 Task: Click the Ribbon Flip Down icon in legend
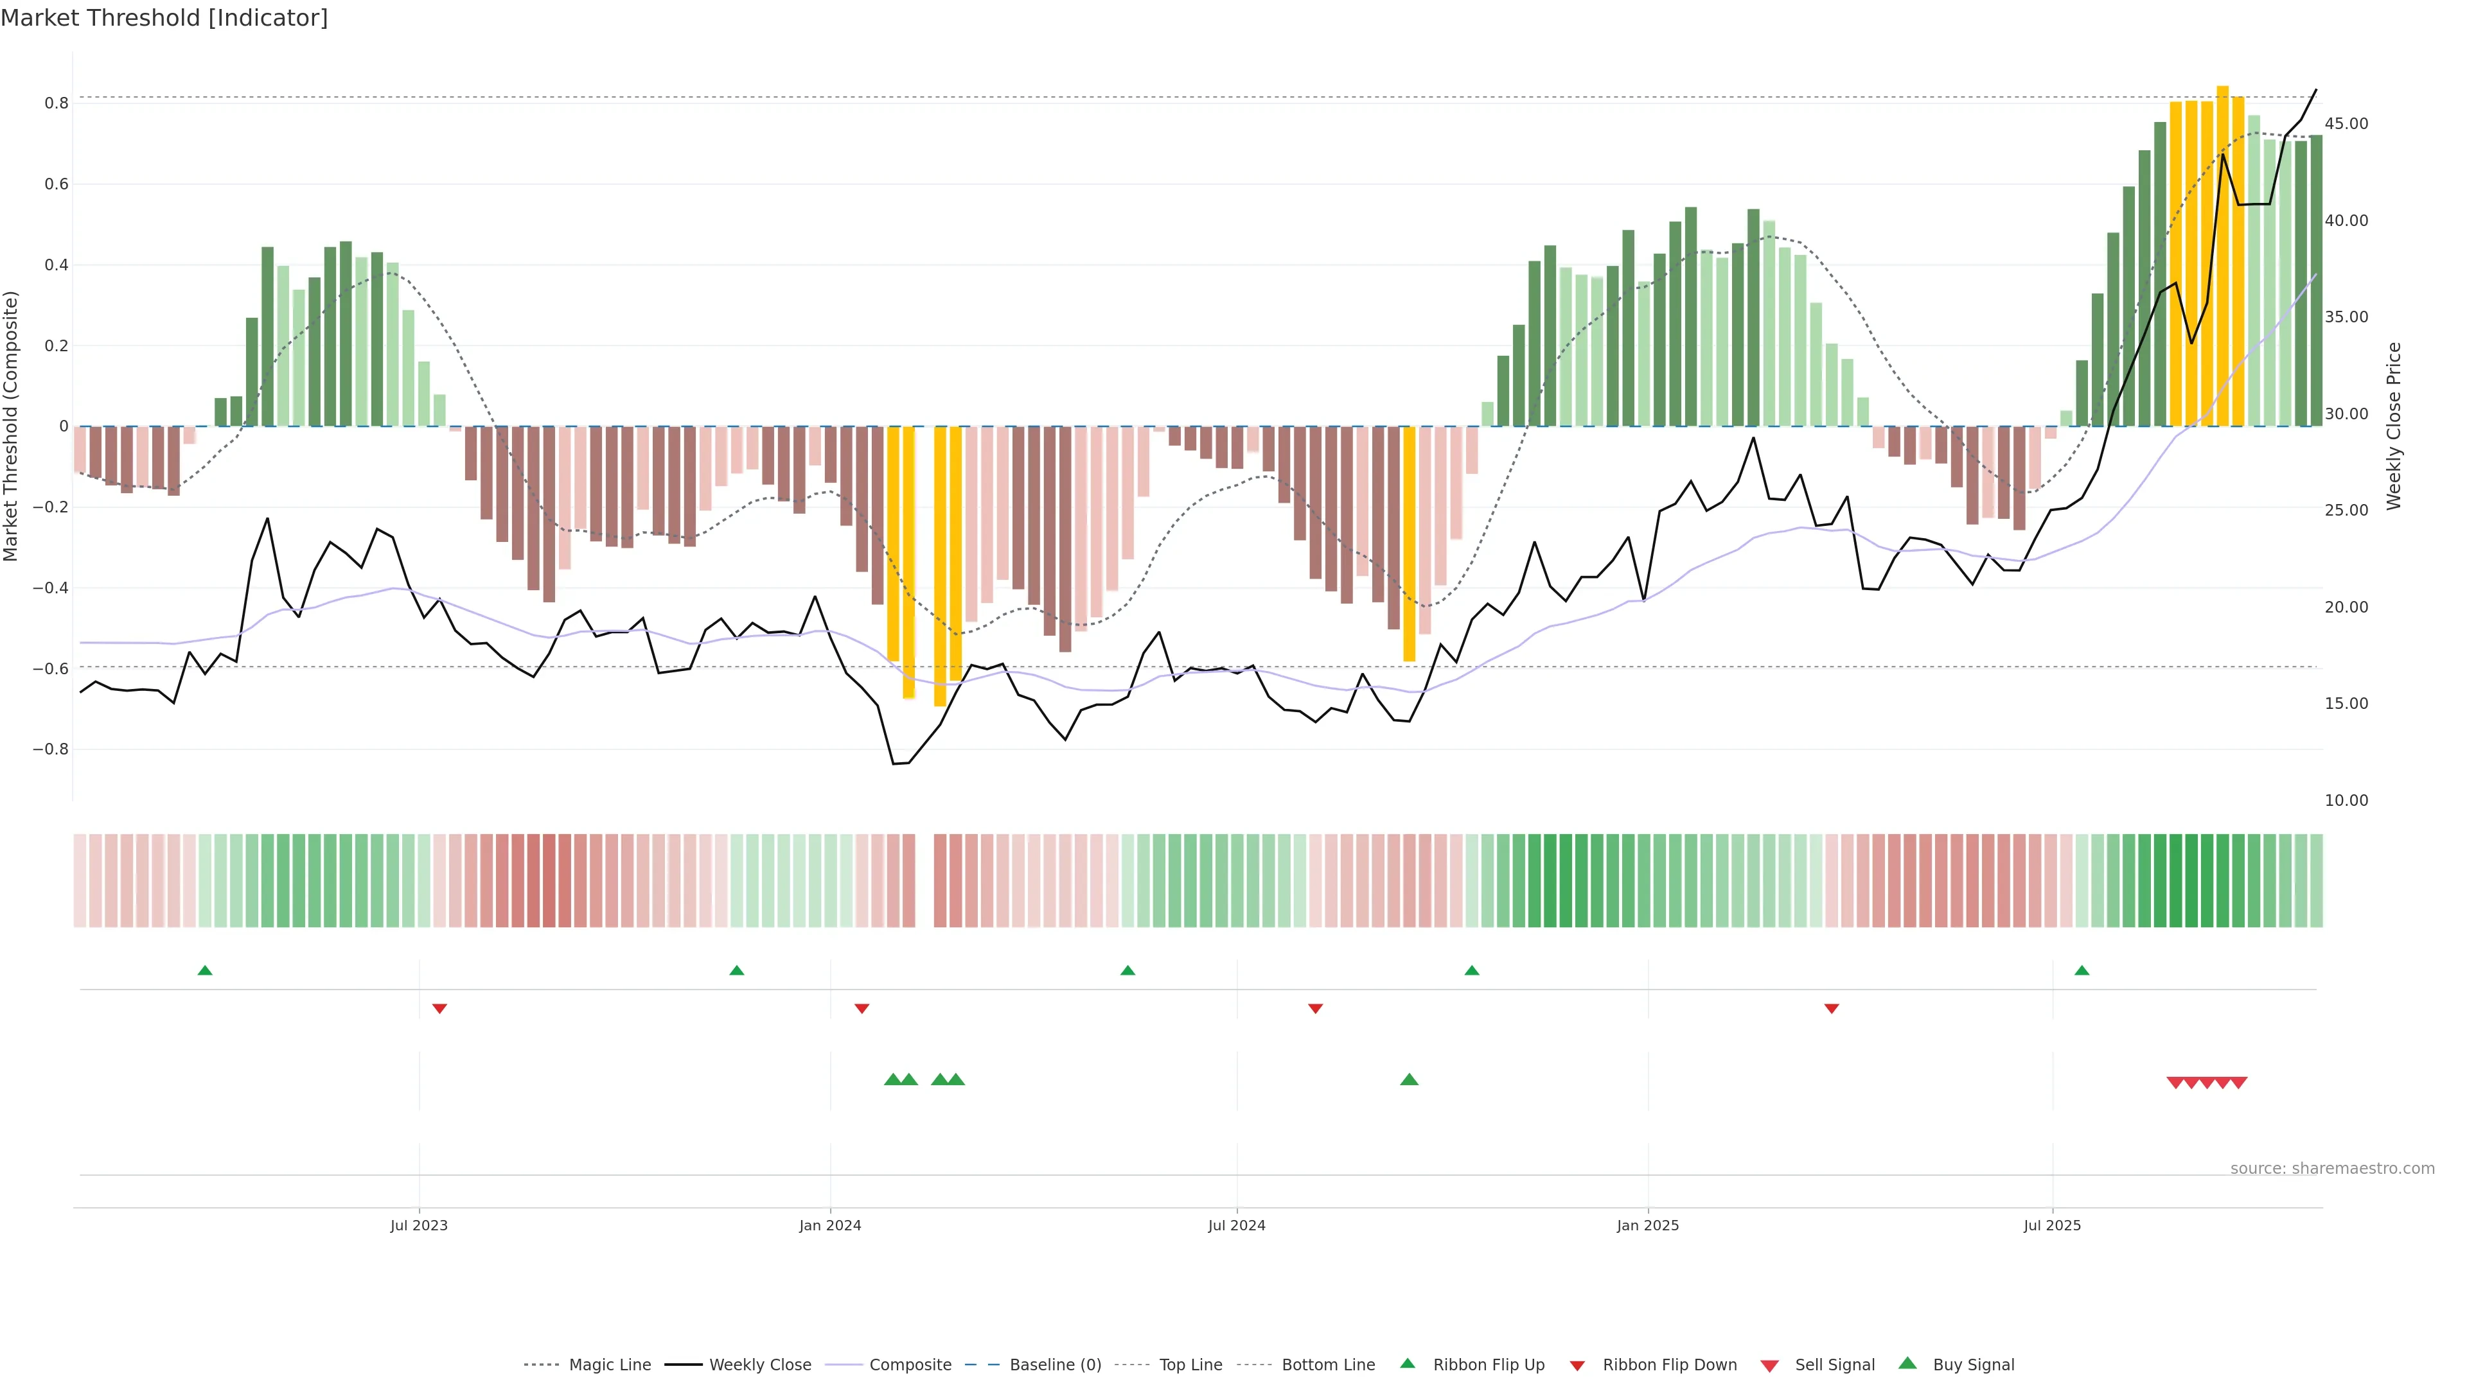(x=1577, y=1365)
